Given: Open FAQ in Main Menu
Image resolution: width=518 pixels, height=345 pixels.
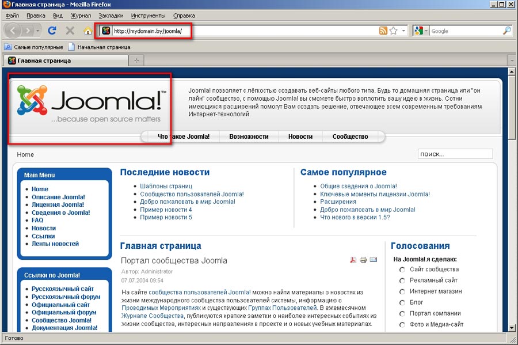Looking at the screenshot, I should coord(37,220).
